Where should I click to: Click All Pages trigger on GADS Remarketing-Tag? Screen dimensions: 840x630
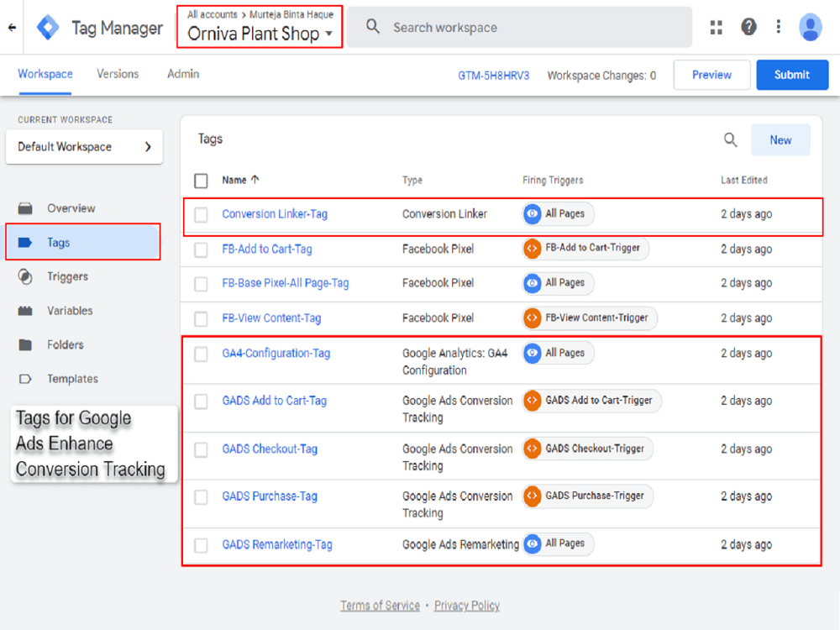[x=559, y=543]
